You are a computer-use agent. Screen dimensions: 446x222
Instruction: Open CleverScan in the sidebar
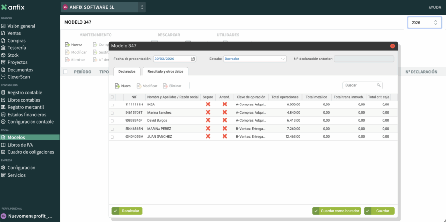[18, 77]
